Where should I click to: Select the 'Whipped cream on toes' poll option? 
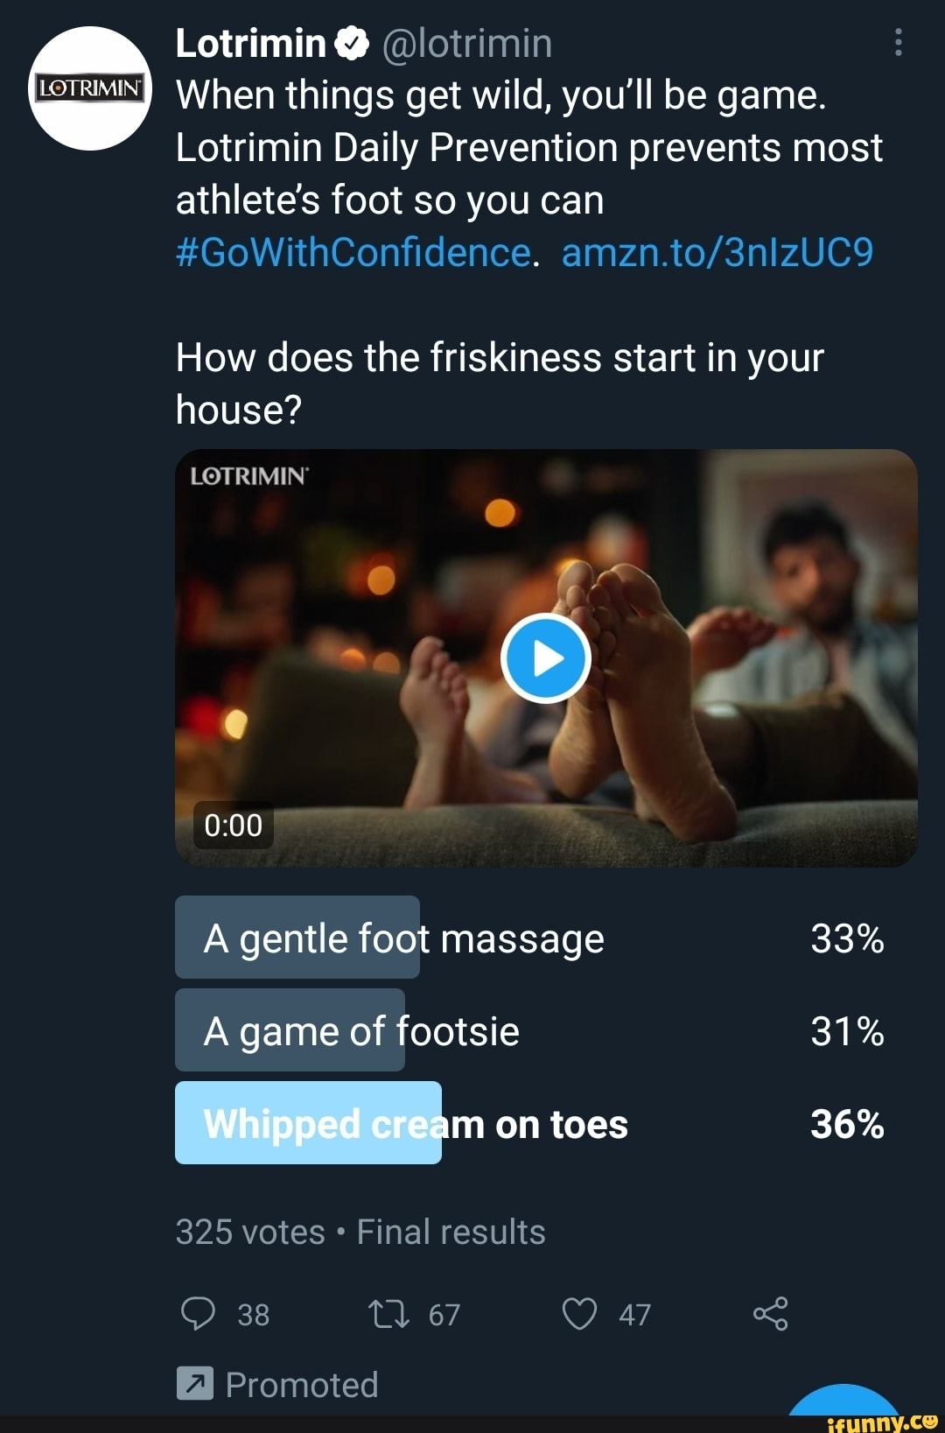click(x=414, y=1126)
